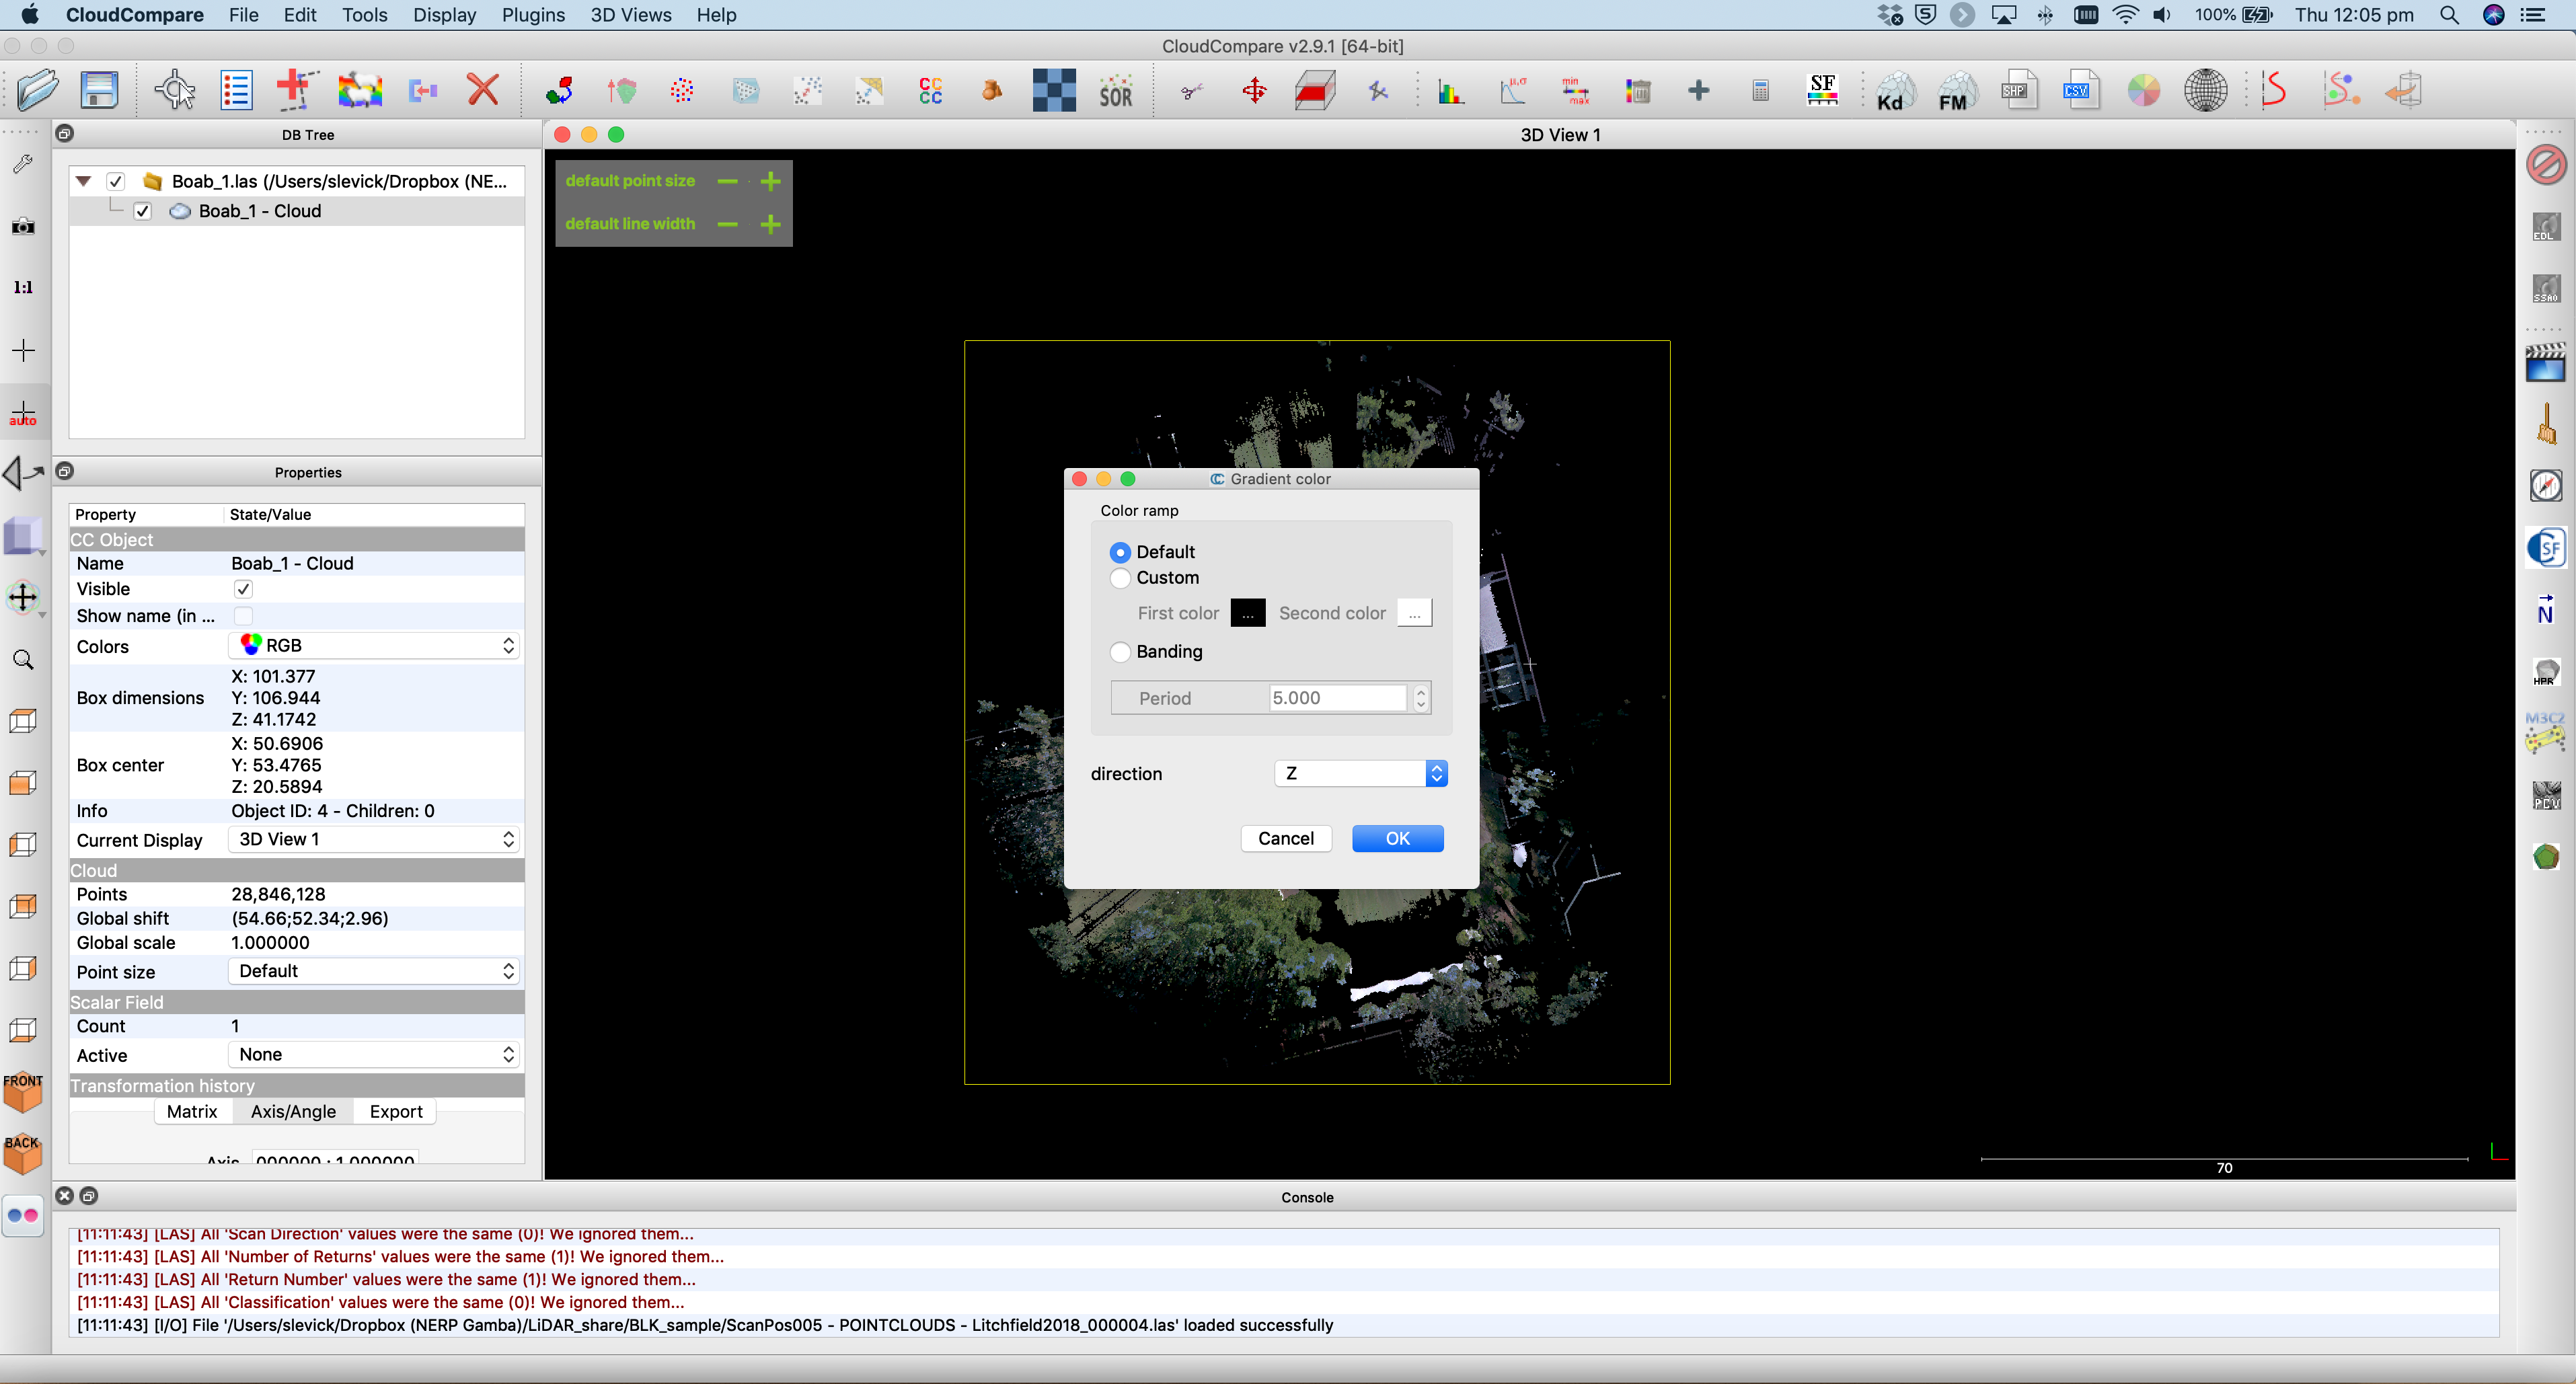Viewport: 2576px width, 1384px height.
Task: Click the calculator icon in toolbar
Action: click(1760, 91)
